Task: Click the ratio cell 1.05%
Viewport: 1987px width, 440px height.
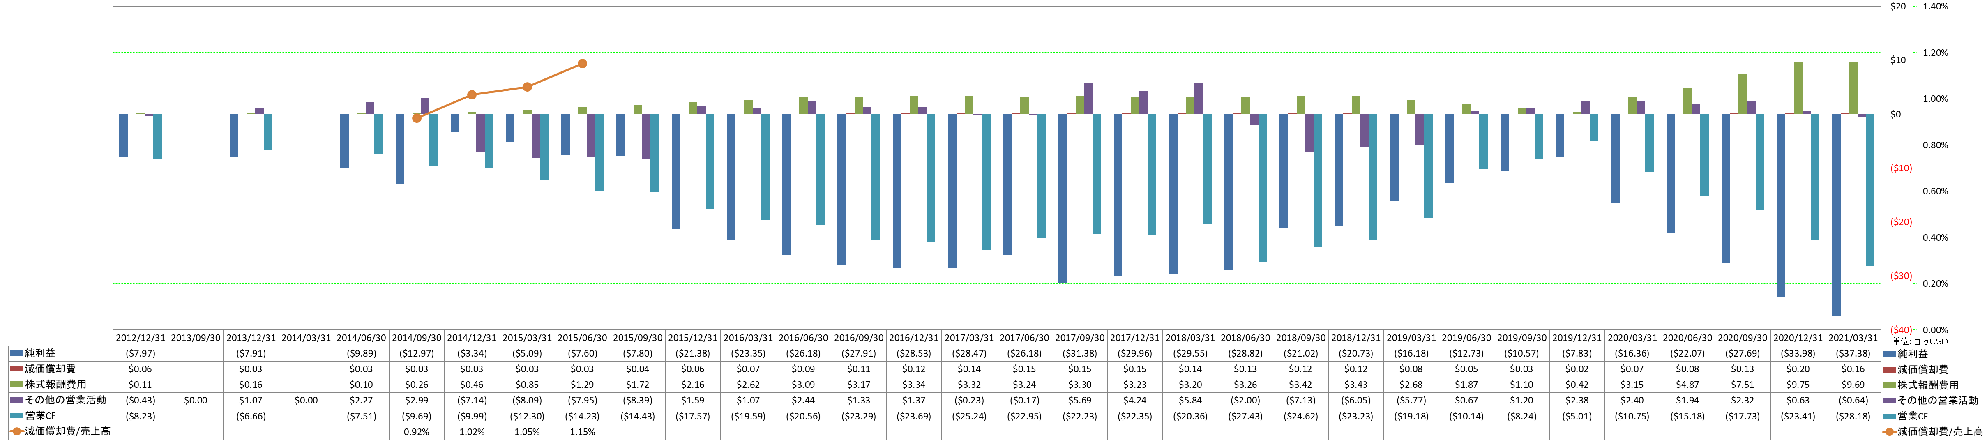Action: [x=527, y=431]
